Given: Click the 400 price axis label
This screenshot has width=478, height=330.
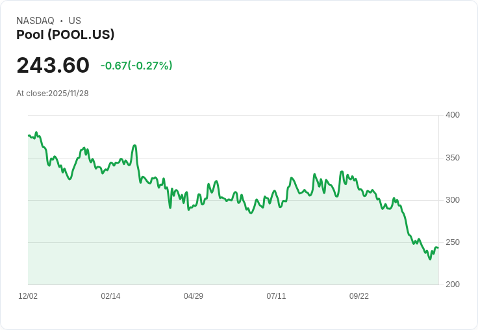Looking at the screenshot, I should point(453,115).
